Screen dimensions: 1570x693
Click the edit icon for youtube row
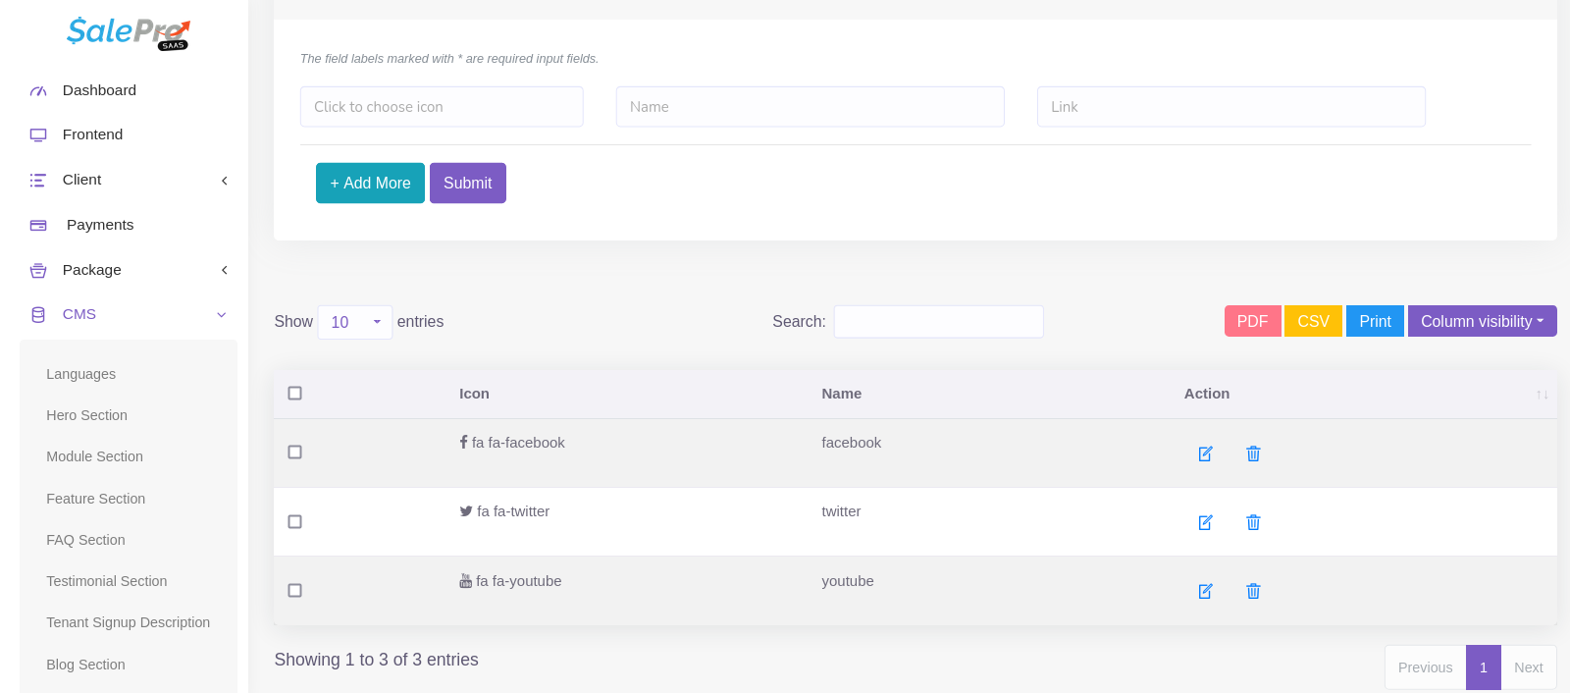(x=1205, y=591)
